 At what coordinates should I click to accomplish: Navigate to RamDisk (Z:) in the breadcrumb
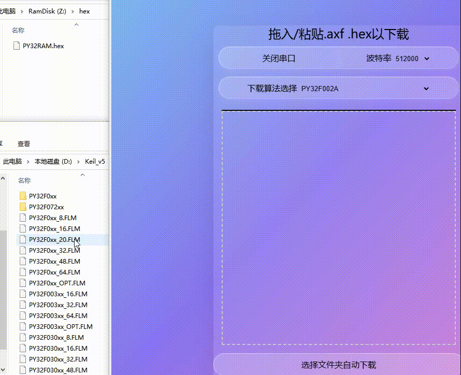point(47,11)
